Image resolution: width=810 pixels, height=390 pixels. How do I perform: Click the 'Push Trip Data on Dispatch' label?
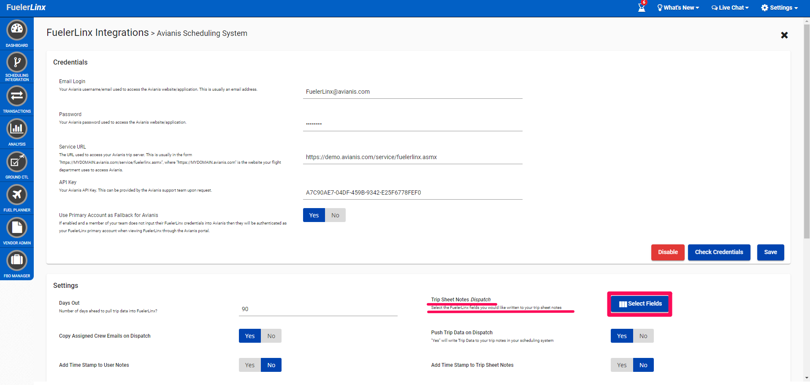[462, 333]
